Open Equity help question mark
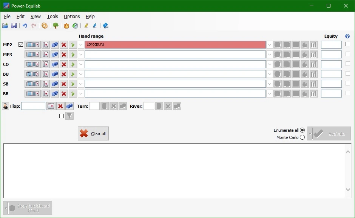Screen dimensions: 355x218 tap(347, 36)
